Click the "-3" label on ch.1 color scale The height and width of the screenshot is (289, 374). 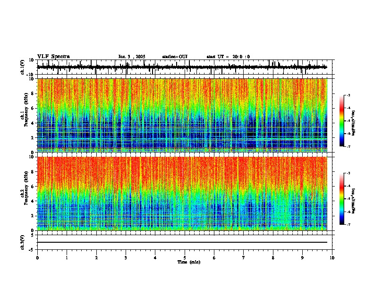(x=348, y=95)
